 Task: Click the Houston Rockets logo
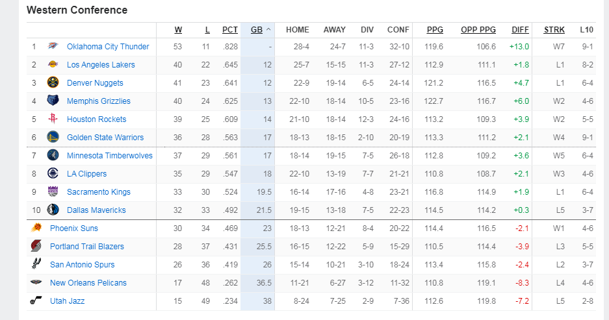[x=53, y=119]
